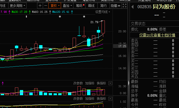Click the 量比 volume ratio label
This screenshot has height=108, width=179.
click(163, 95)
